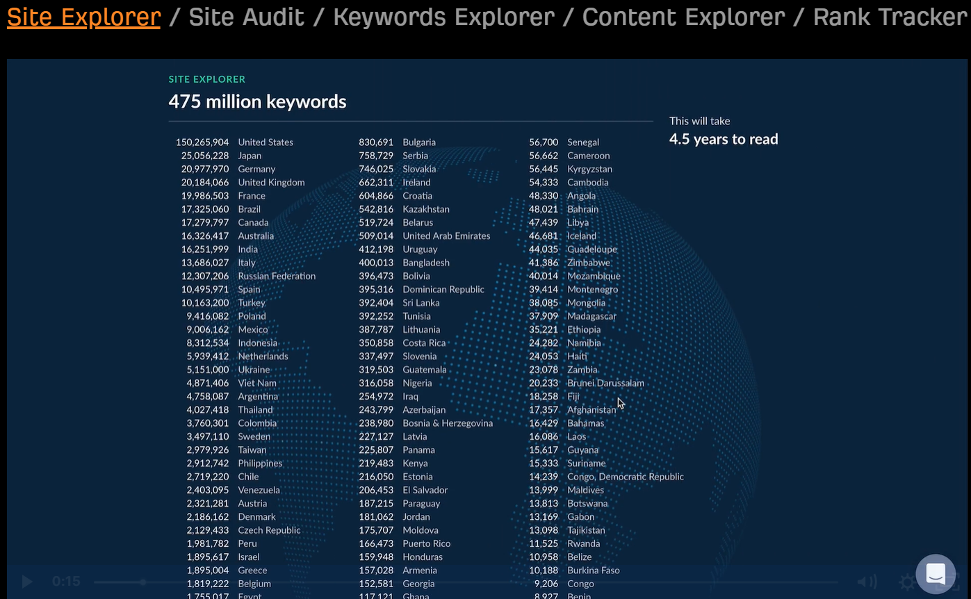Select the El Salvador row
The image size is (971, 599).
[x=403, y=490]
